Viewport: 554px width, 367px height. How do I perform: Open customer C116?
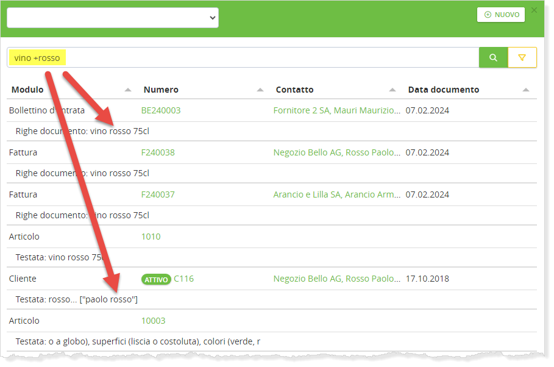(x=183, y=279)
